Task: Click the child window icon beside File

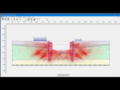Action: point(2,17)
